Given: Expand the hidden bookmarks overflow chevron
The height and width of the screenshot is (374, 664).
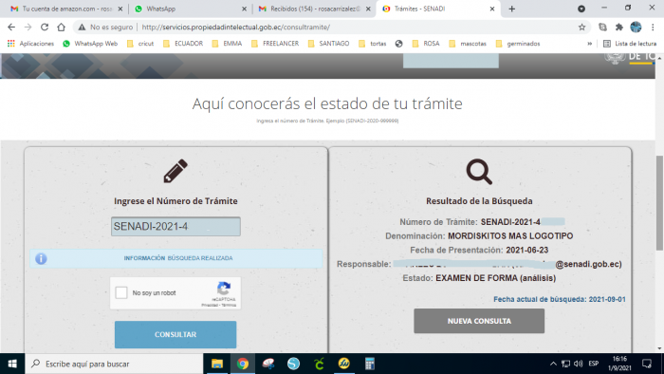Looking at the screenshot, I should [x=589, y=44].
